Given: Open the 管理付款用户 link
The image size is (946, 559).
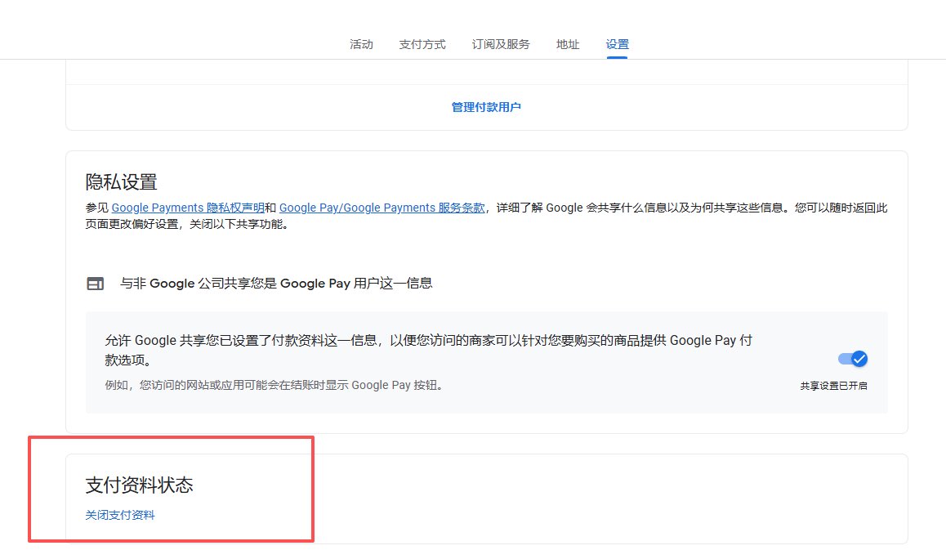Looking at the screenshot, I should point(486,107).
